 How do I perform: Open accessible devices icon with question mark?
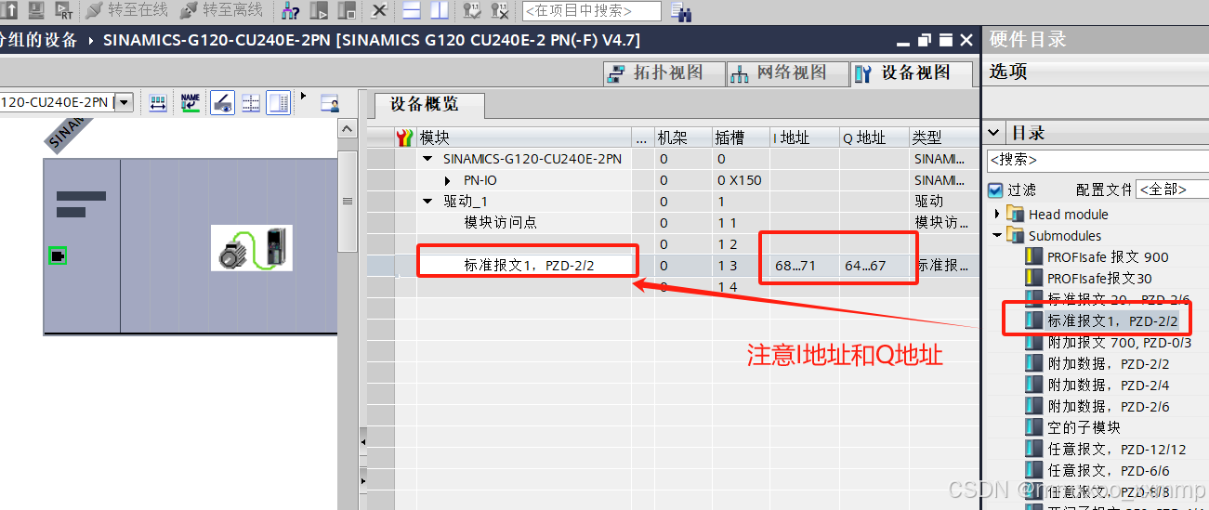(x=290, y=10)
